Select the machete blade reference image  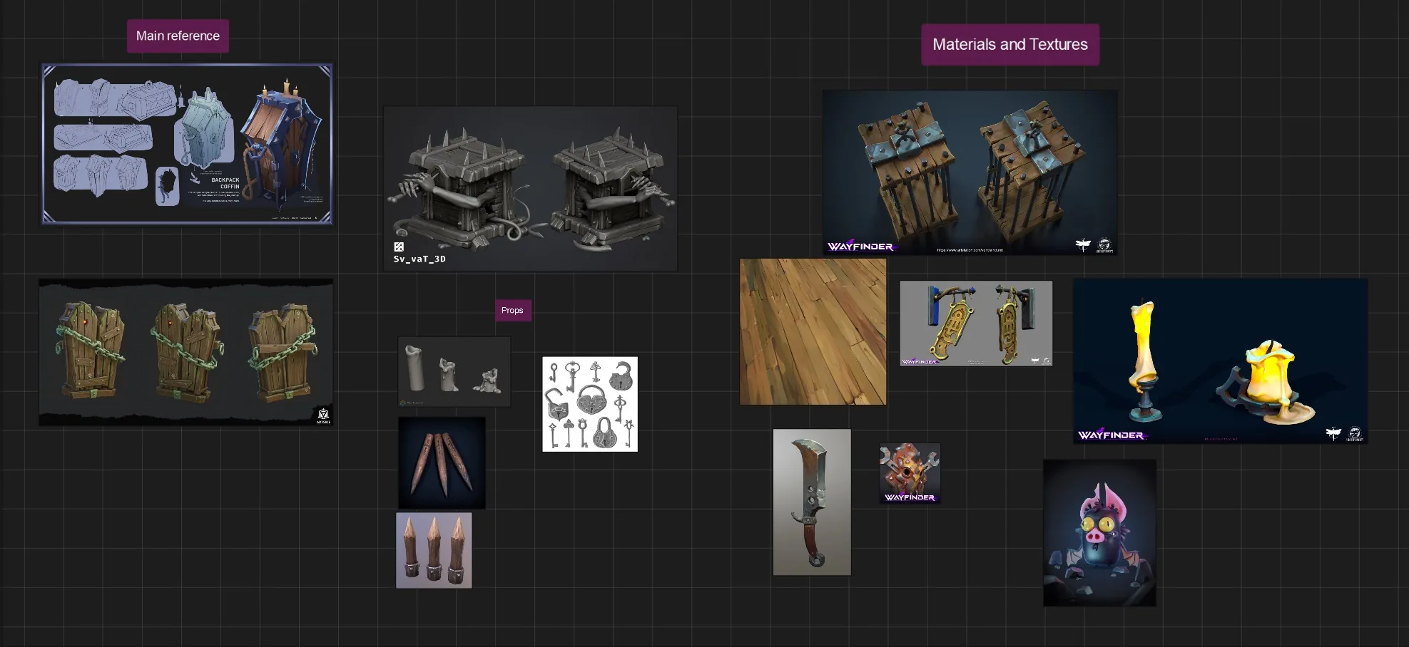coord(812,502)
